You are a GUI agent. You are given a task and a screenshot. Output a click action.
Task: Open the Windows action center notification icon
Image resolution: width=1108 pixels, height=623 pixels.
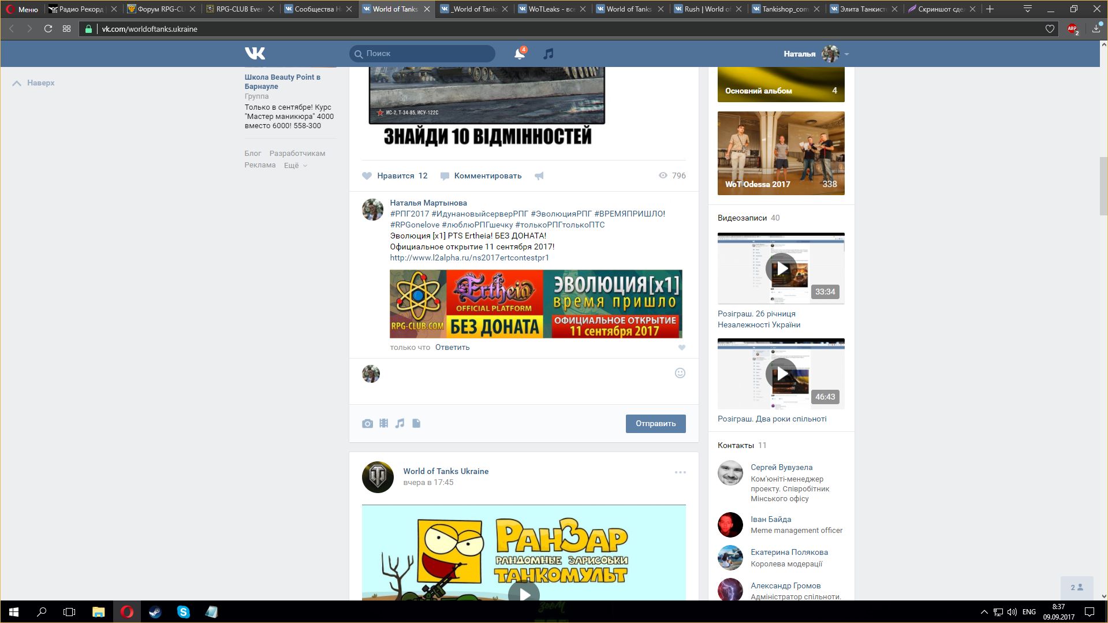(x=1090, y=612)
